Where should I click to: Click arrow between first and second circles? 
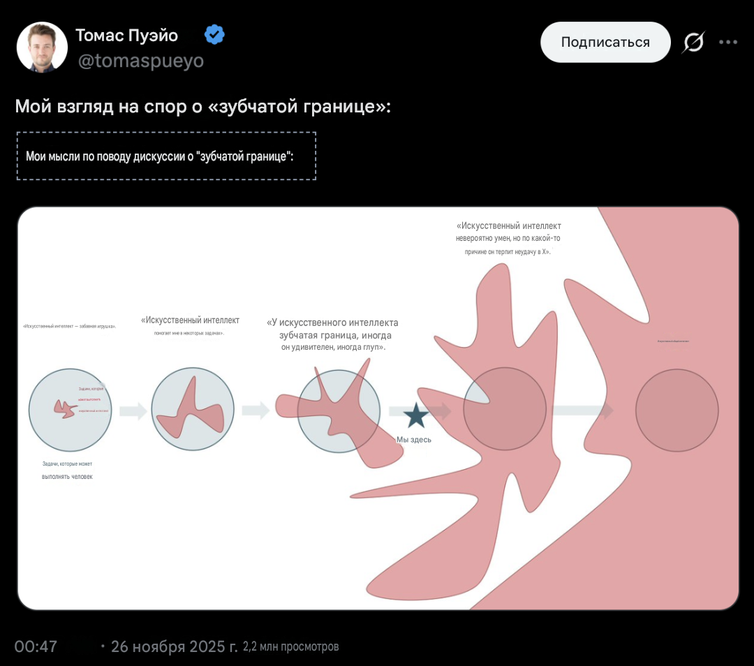click(133, 410)
